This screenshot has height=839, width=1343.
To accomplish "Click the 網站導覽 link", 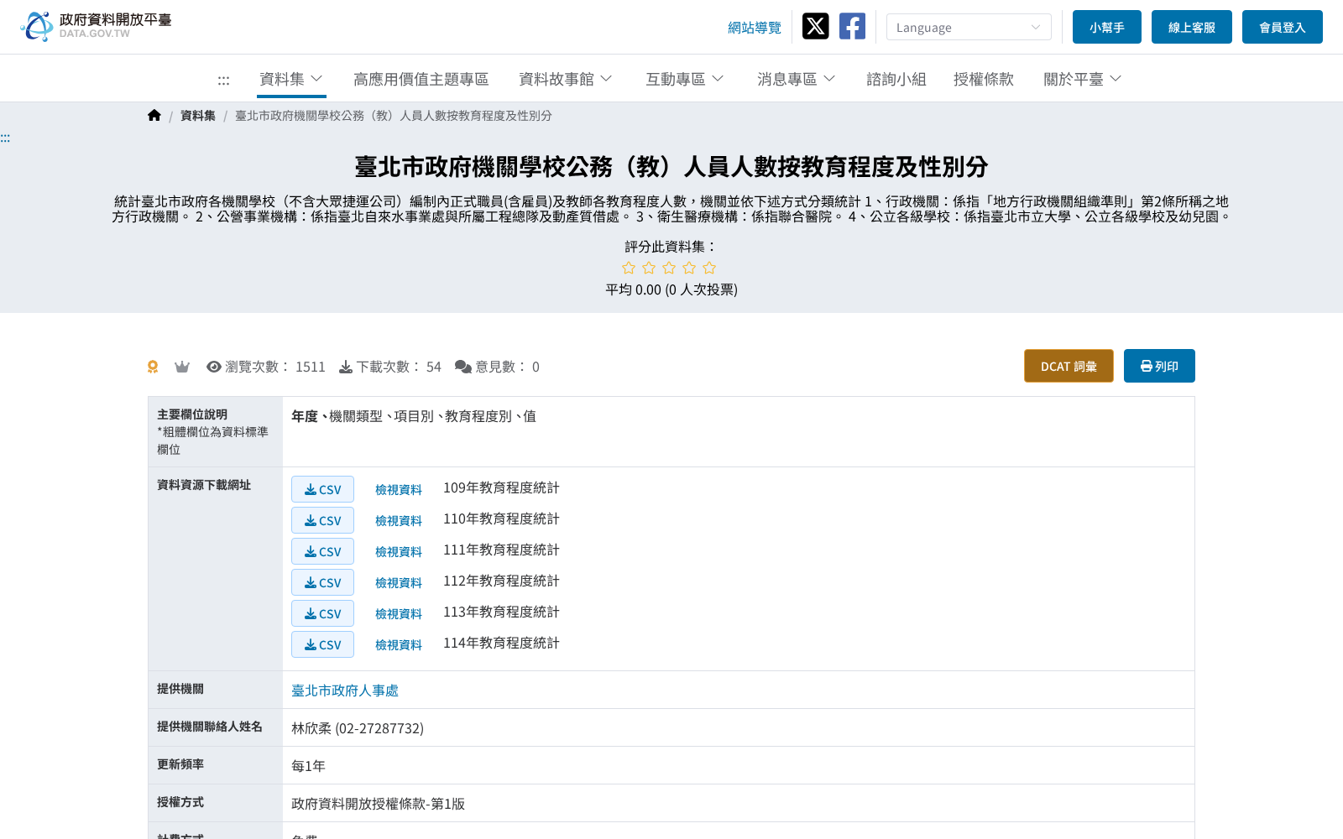I will click(754, 28).
